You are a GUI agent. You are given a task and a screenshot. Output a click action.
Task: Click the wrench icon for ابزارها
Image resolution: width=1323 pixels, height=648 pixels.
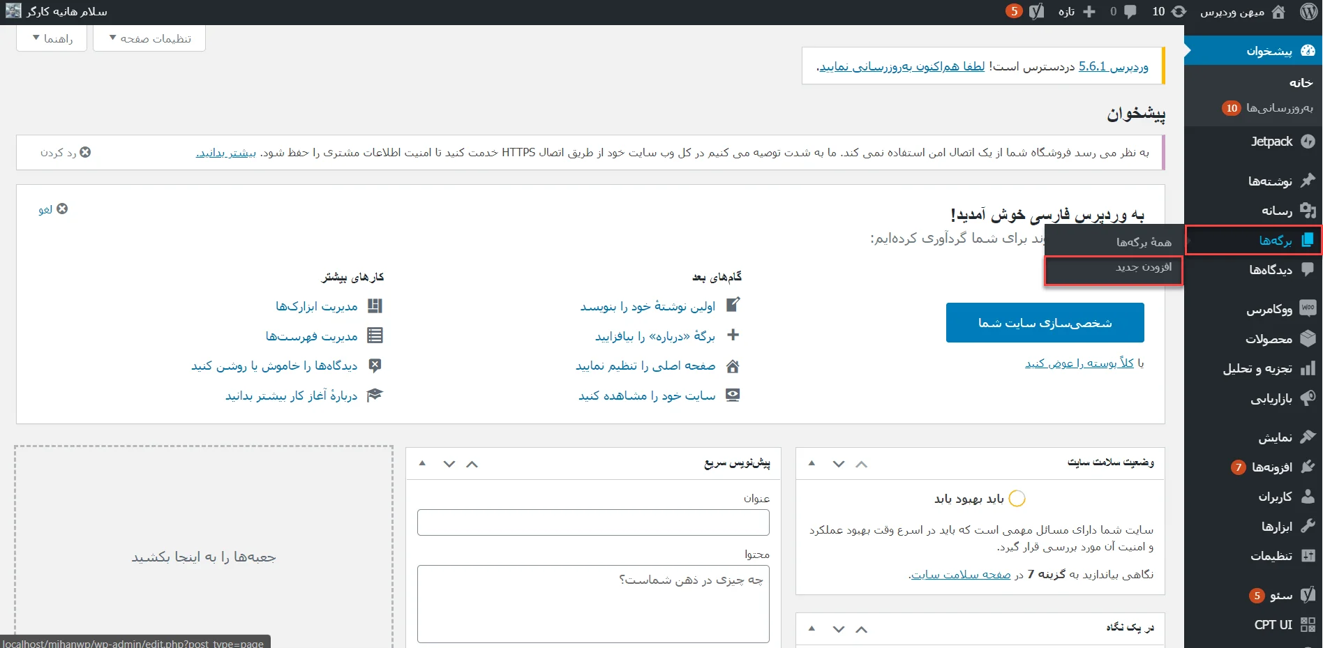click(x=1308, y=526)
